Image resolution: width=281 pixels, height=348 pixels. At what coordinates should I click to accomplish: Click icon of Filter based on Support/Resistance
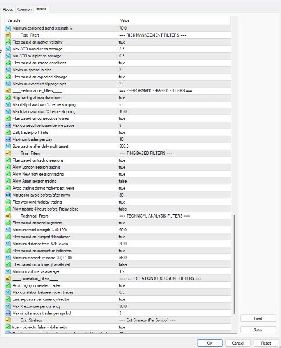(x=8, y=237)
